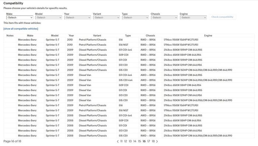The height and width of the screenshot is (146, 258).
Task: Click 'Page 16 of 18' text
Action: (x=12, y=141)
